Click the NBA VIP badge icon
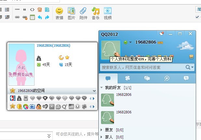Viewport: 201px width, 140px height. pyautogui.click(x=13, y=98)
